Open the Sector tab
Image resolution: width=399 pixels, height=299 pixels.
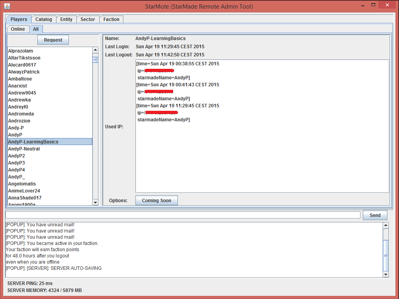click(88, 19)
